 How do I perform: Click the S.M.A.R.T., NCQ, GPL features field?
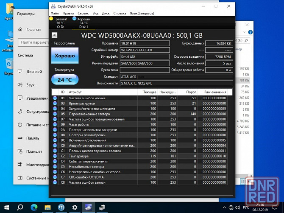click(176, 84)
